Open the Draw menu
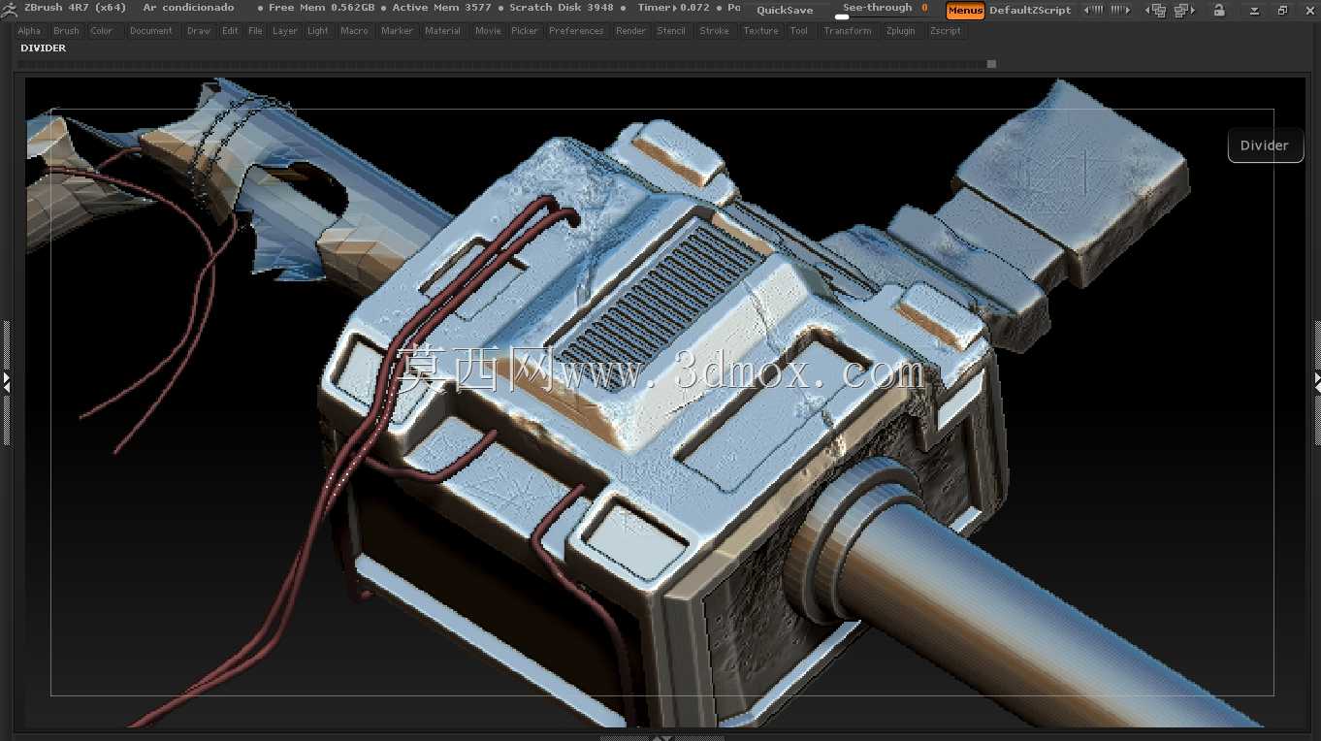 tap(199, 31)
